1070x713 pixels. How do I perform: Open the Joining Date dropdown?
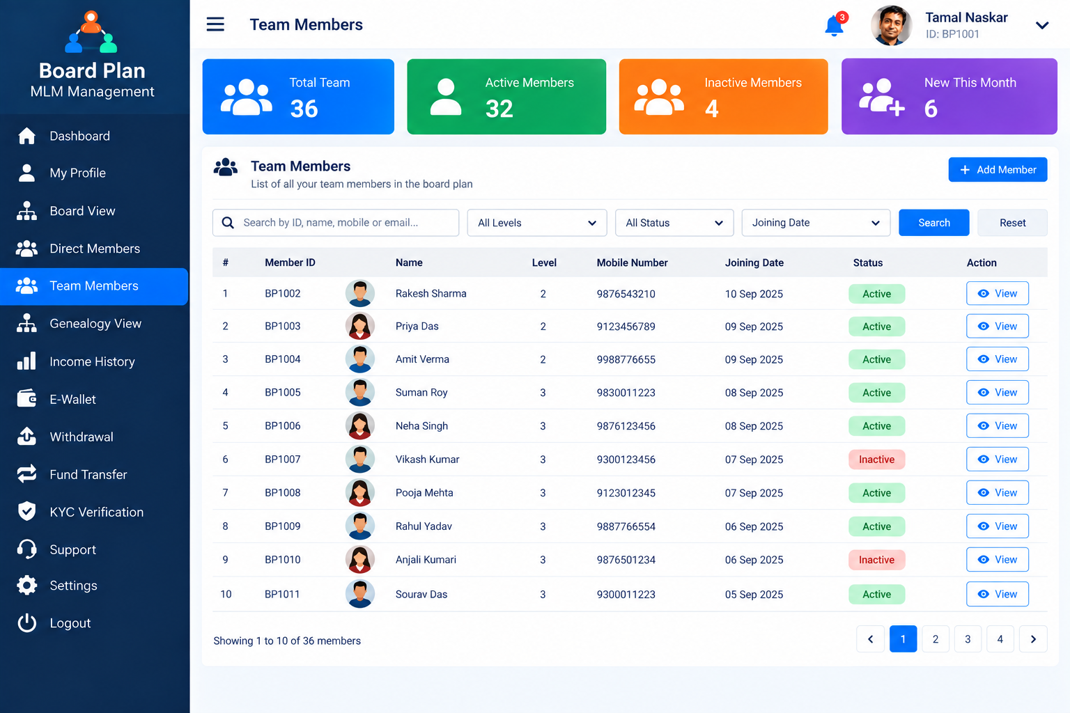(816, 223)
